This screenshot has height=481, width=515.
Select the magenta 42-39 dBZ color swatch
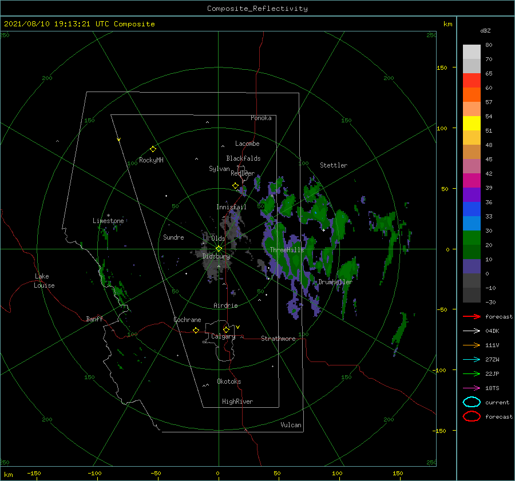(472, 181)
